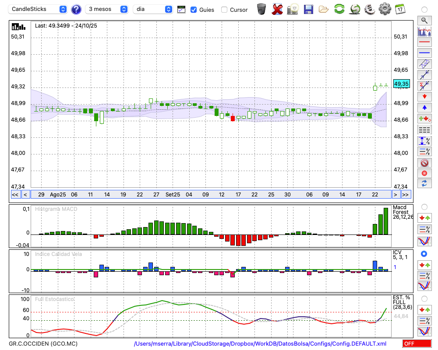This screenshot has width=438, height=350.
Task: Open the CandleSticks chart type dropdown
Action: (39, 9)
